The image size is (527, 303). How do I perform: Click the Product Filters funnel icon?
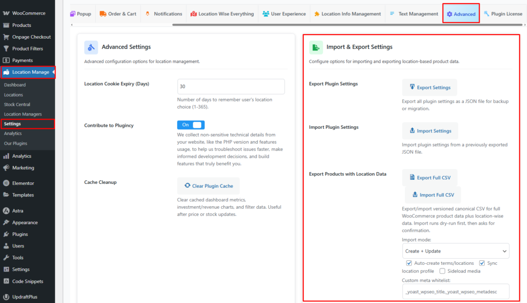[x=6, y=49]
